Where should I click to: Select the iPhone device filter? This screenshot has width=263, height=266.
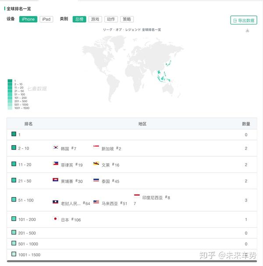click(x=28, y=19)
